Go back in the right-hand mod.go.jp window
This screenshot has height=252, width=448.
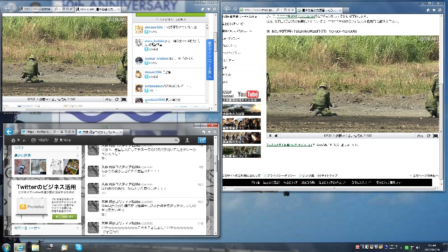227,10
